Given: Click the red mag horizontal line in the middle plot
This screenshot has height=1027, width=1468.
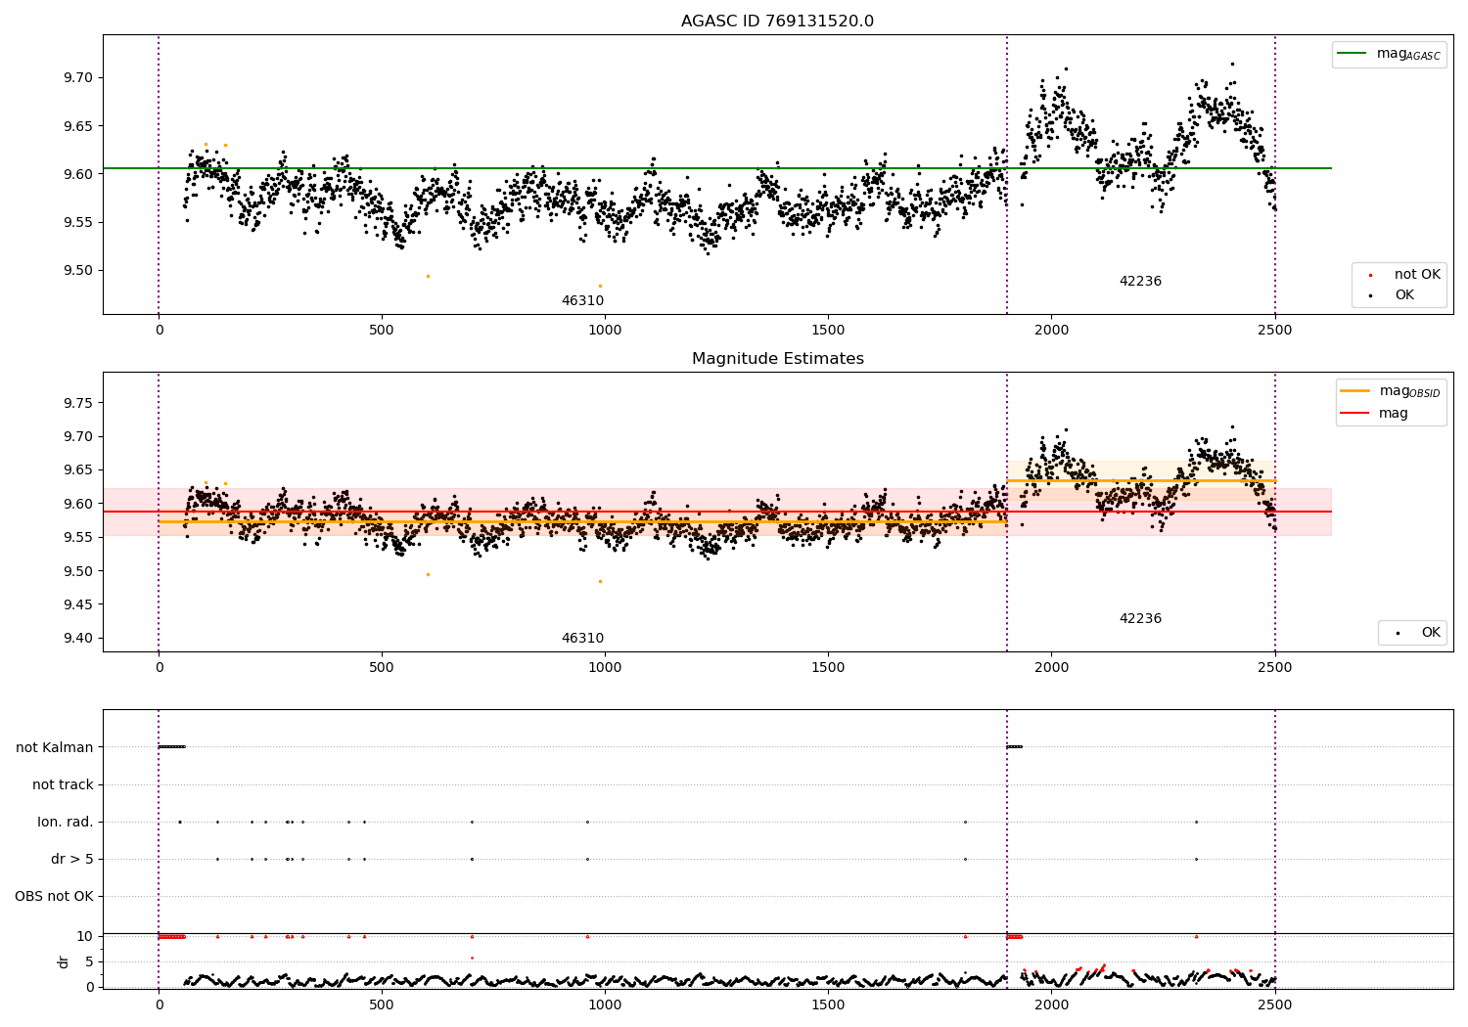Looking at the screenshot, I should (x=716, y=512).
